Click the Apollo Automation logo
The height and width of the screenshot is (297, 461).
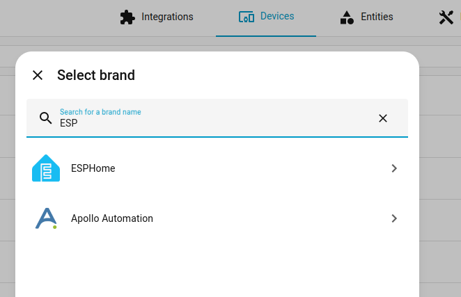46,218
